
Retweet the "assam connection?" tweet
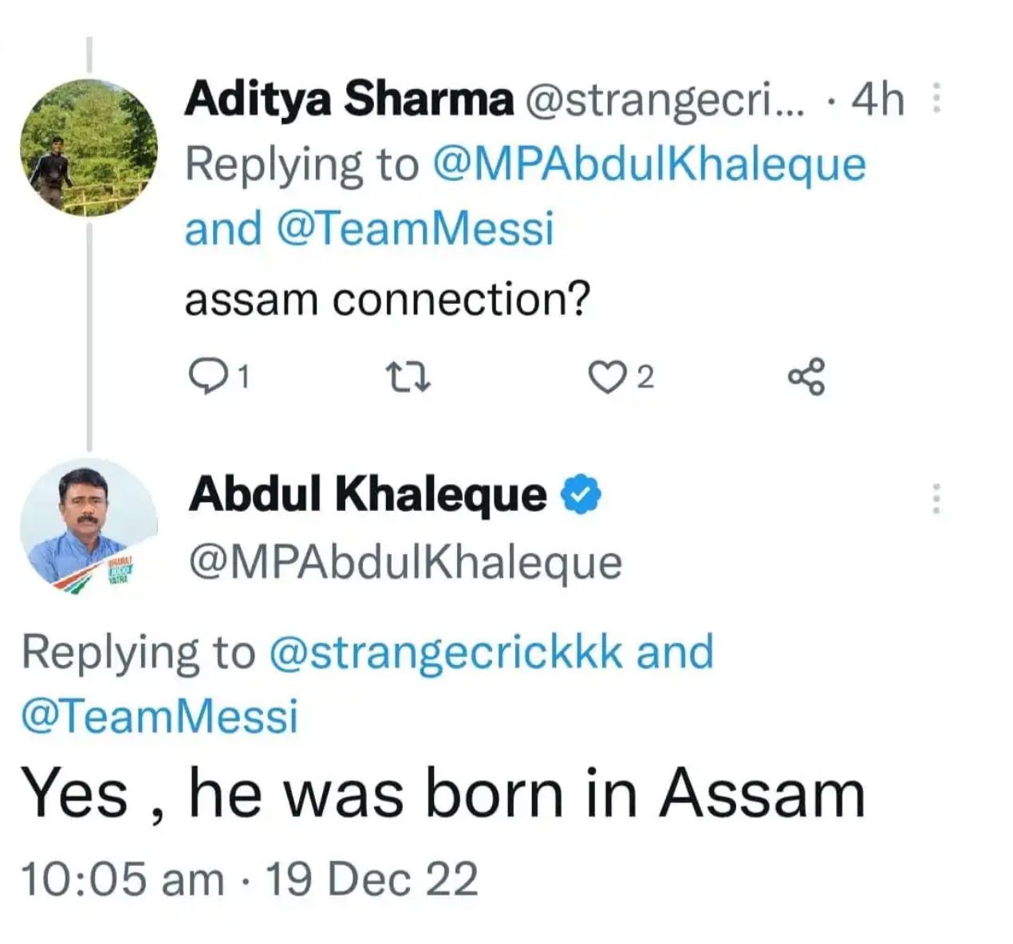408,376
